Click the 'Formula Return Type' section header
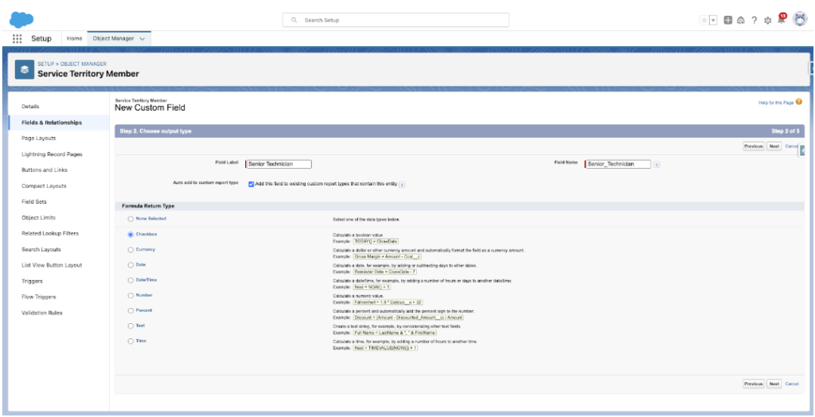 [x=148, y=206]
